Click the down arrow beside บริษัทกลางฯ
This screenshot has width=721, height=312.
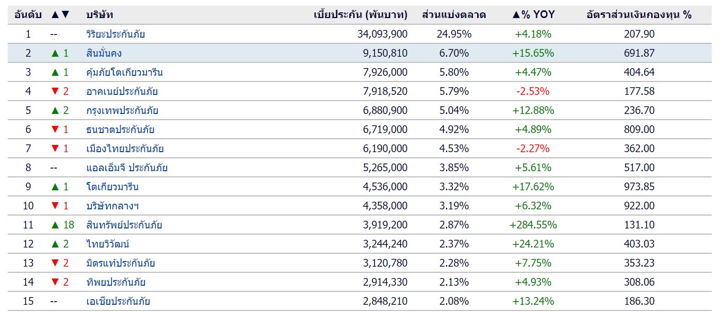(x=55, y=206)
